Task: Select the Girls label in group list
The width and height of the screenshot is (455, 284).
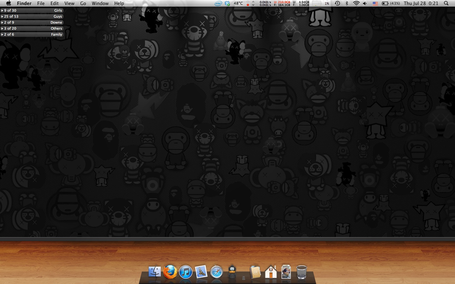Action: click(x=58, y=10)
